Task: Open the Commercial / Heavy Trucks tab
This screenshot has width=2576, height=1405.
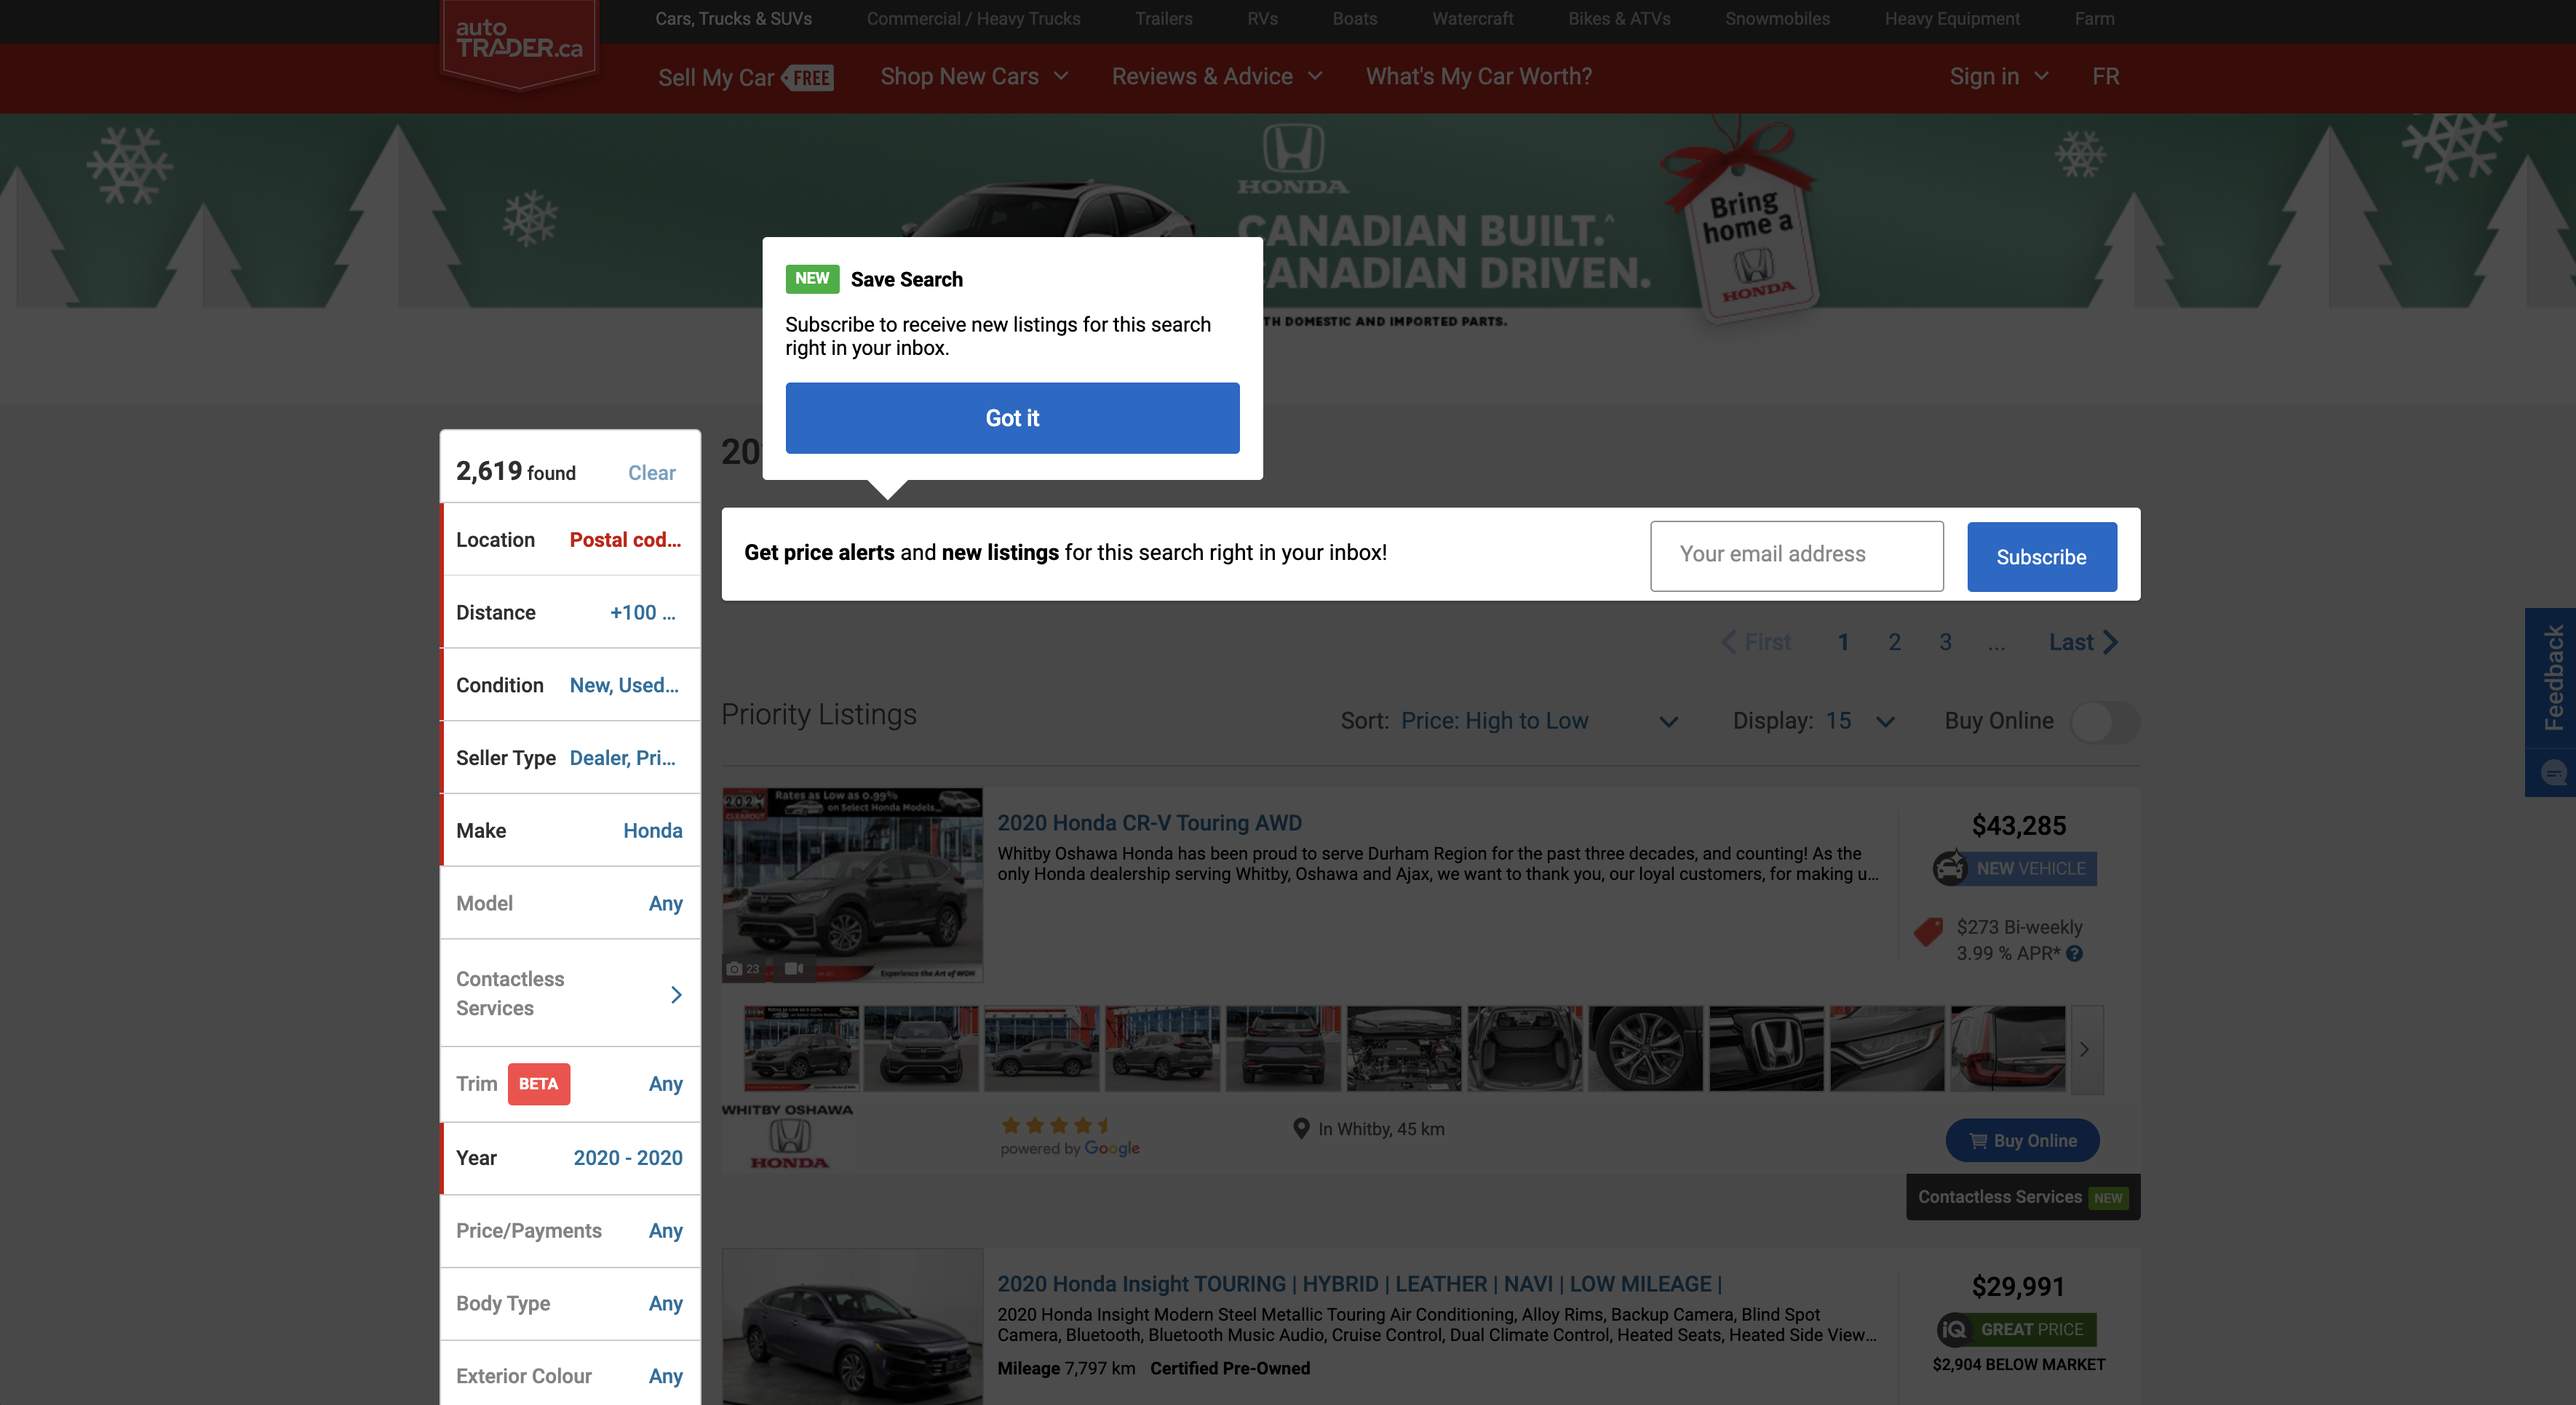Action: click(973, 19)
